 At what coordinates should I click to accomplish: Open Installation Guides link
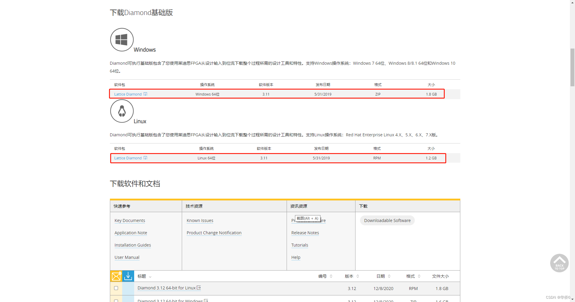(x=133, y=245)
